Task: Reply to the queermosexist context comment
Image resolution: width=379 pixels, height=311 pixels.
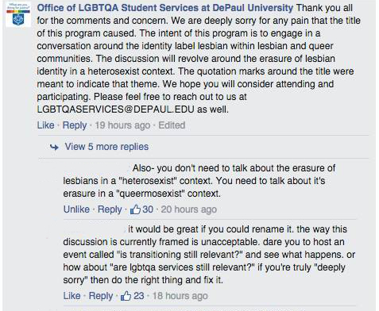Action: click(x=110, y=209)
